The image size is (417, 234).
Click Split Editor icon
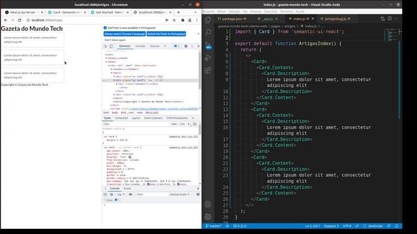point(390,19)
